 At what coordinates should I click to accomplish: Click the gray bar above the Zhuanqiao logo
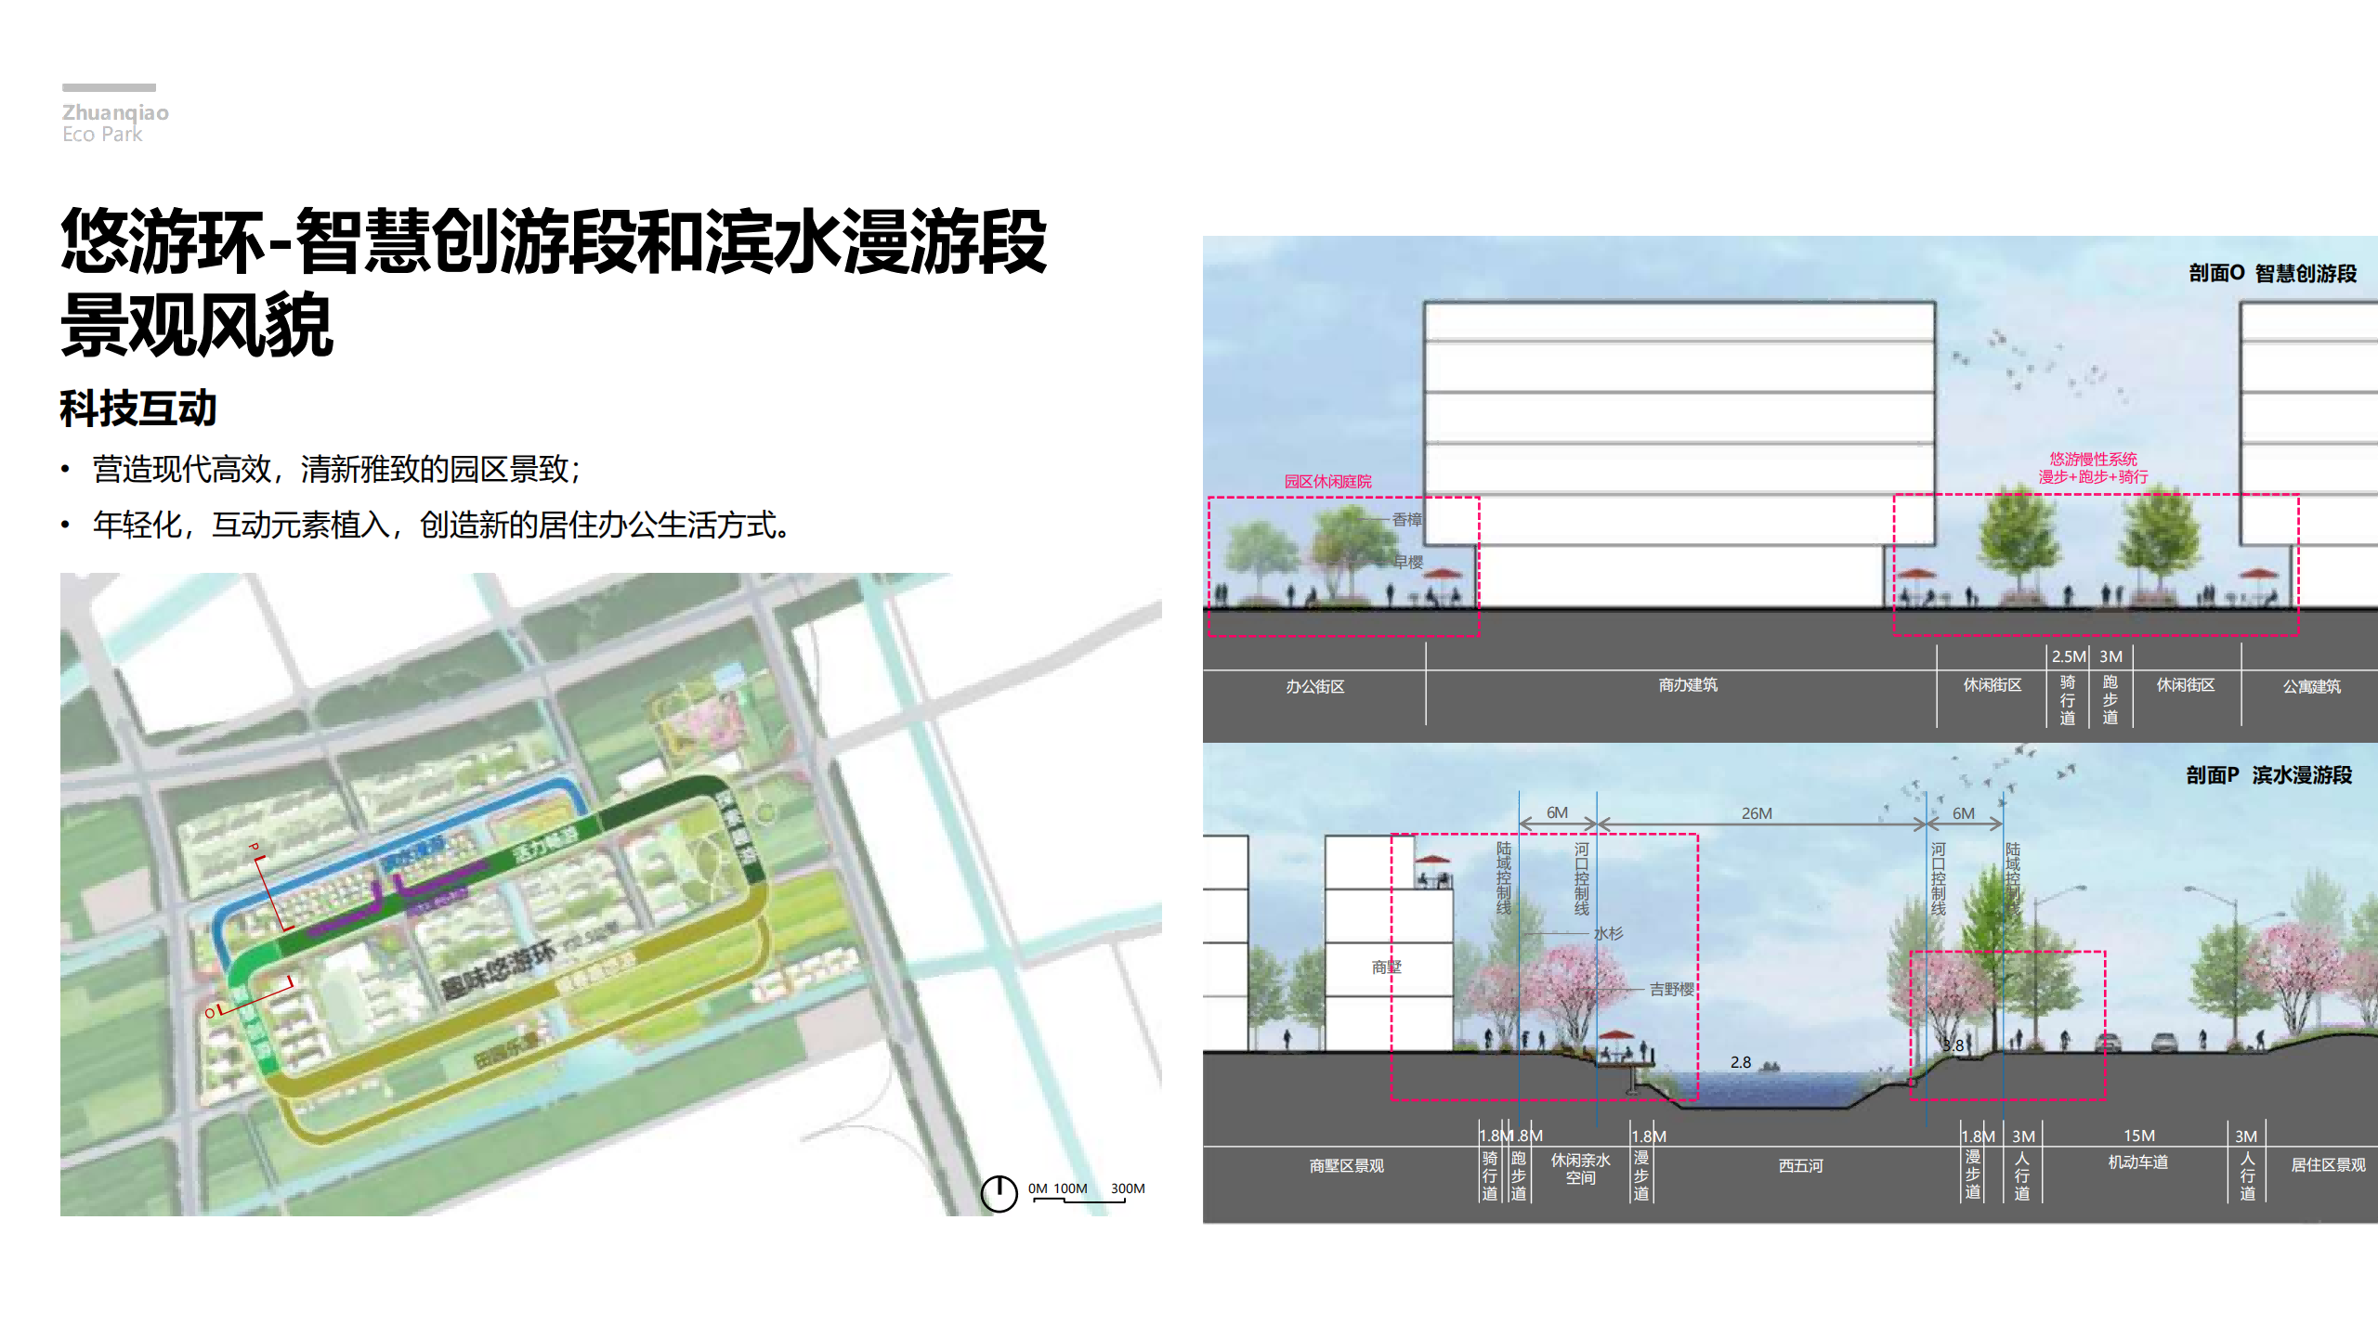click(109, 87)
